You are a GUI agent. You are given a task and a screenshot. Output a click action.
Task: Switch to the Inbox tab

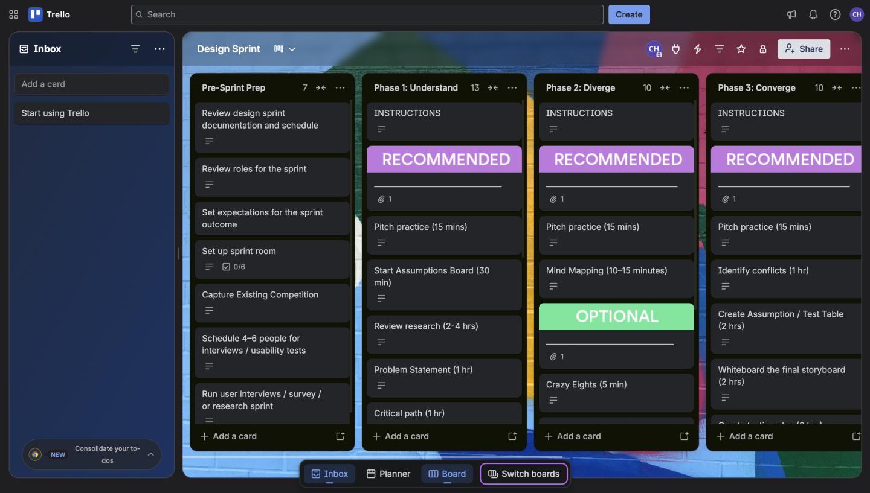(329, 474)
